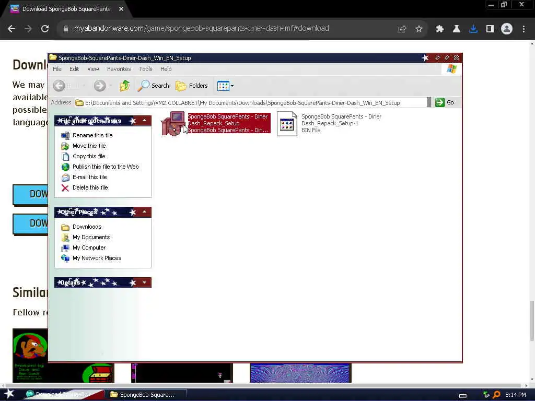Switch to Download SpongeBob taskbar button

coord(63,394)
